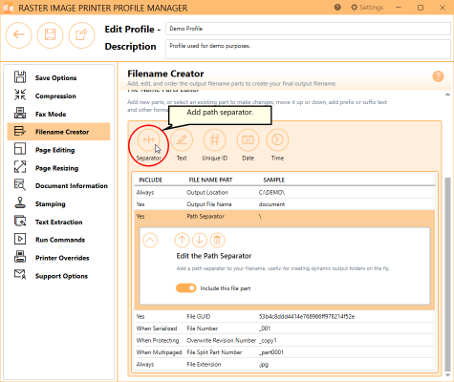Go back with the arrow button

click(18, 34)
